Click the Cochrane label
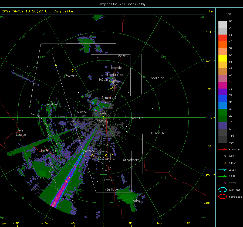Image resolution: width=243 pixels, height=227 pixels. click(88, 151)
